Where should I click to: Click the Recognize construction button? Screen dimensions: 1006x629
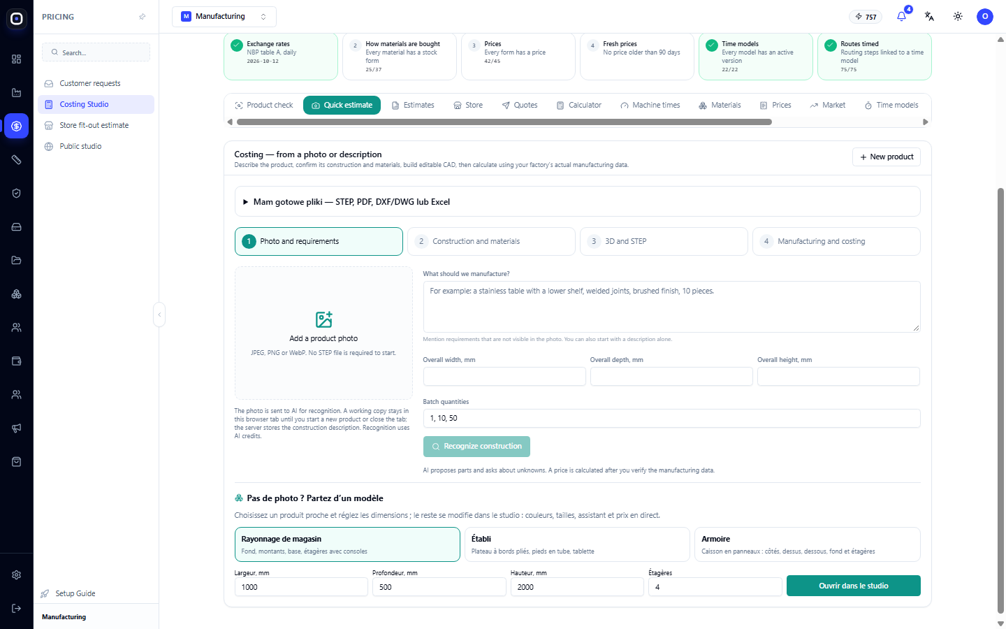tap(476, 447)
